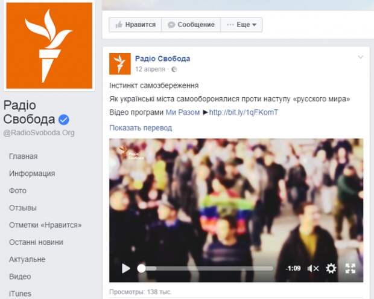The width and height of the screenshot is (374, 299).
Task: Click the post privacy globe icon
Action: tap(174, 69)
